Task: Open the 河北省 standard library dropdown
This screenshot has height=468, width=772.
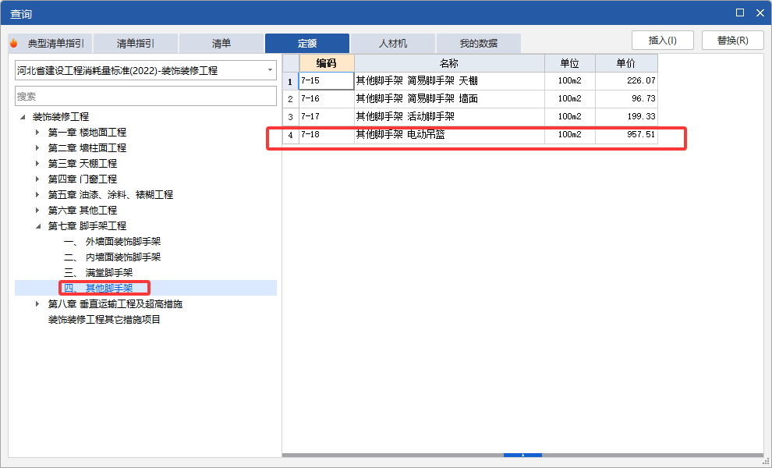Action: [270, 70]
